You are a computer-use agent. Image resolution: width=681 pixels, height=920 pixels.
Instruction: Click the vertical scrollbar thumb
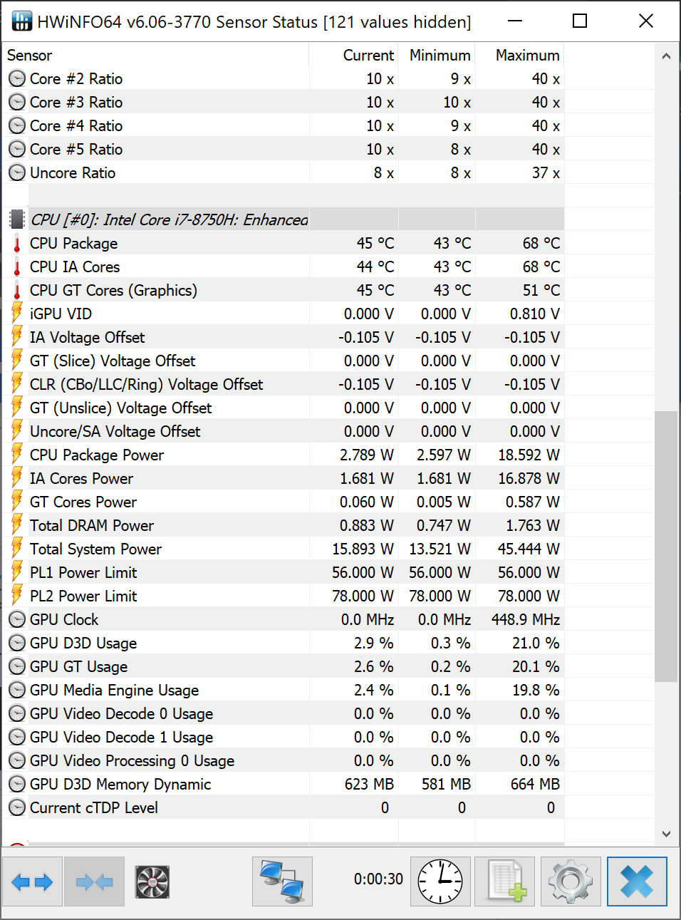pyautogui.click(x=666, y=546)
